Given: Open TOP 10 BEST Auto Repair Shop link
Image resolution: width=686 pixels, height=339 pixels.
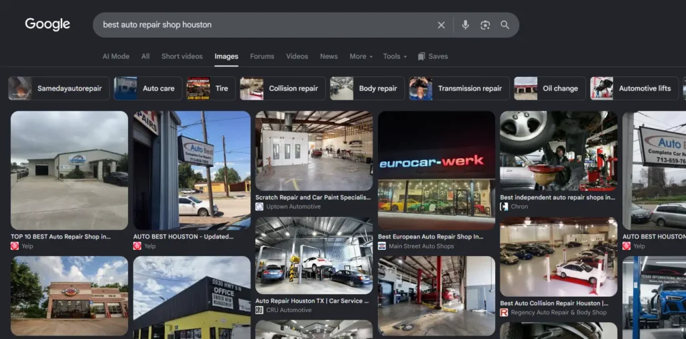Looking at the screenshot, I should pyautogui.click(x=61, y=236).
